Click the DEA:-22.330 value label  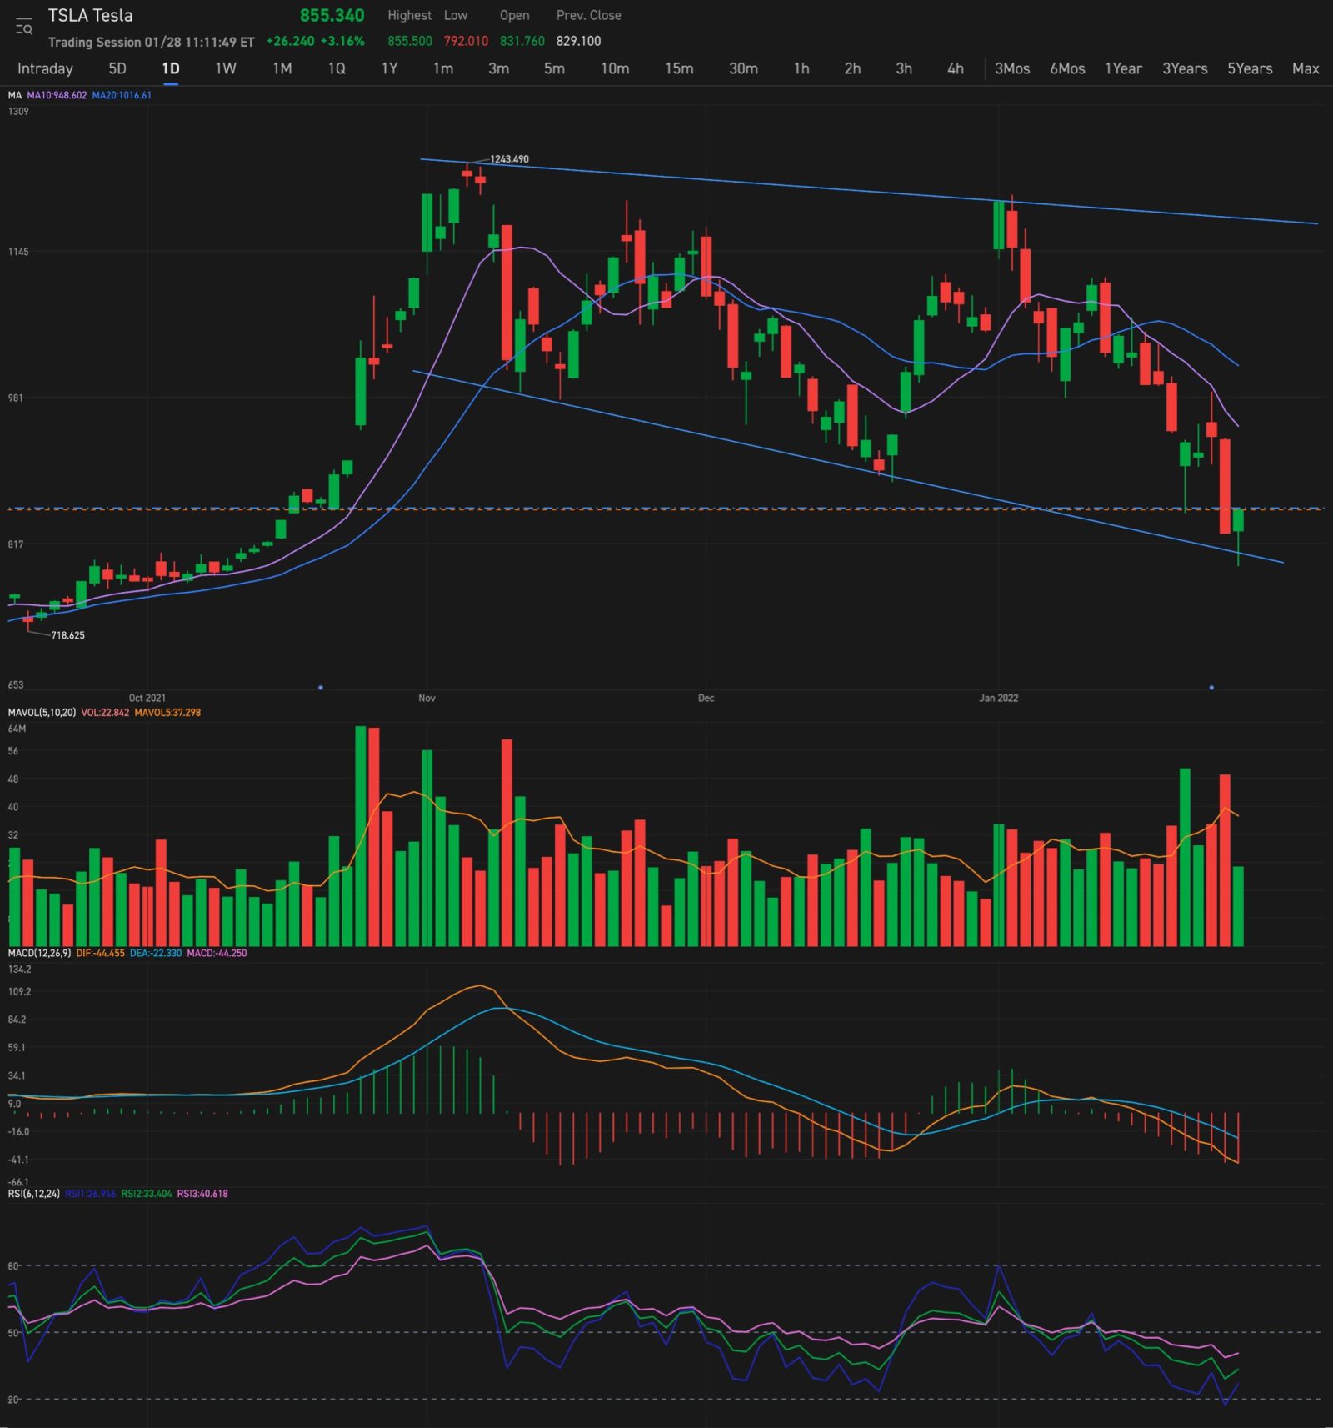[x=156, y=953]
